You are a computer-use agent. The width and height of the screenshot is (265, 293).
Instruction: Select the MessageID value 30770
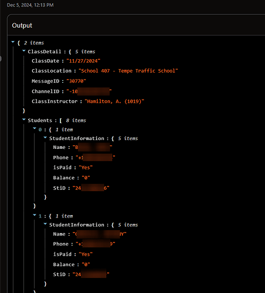pos(76,81)
